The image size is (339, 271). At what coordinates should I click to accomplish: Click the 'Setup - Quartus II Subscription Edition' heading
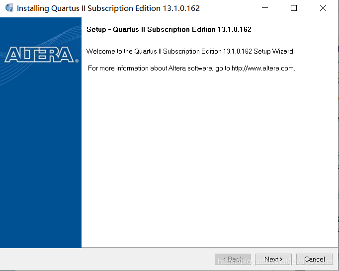tap(169, 29)
